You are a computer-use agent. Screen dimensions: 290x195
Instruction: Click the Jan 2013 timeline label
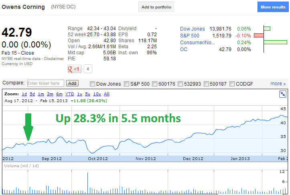coord(240,159)
